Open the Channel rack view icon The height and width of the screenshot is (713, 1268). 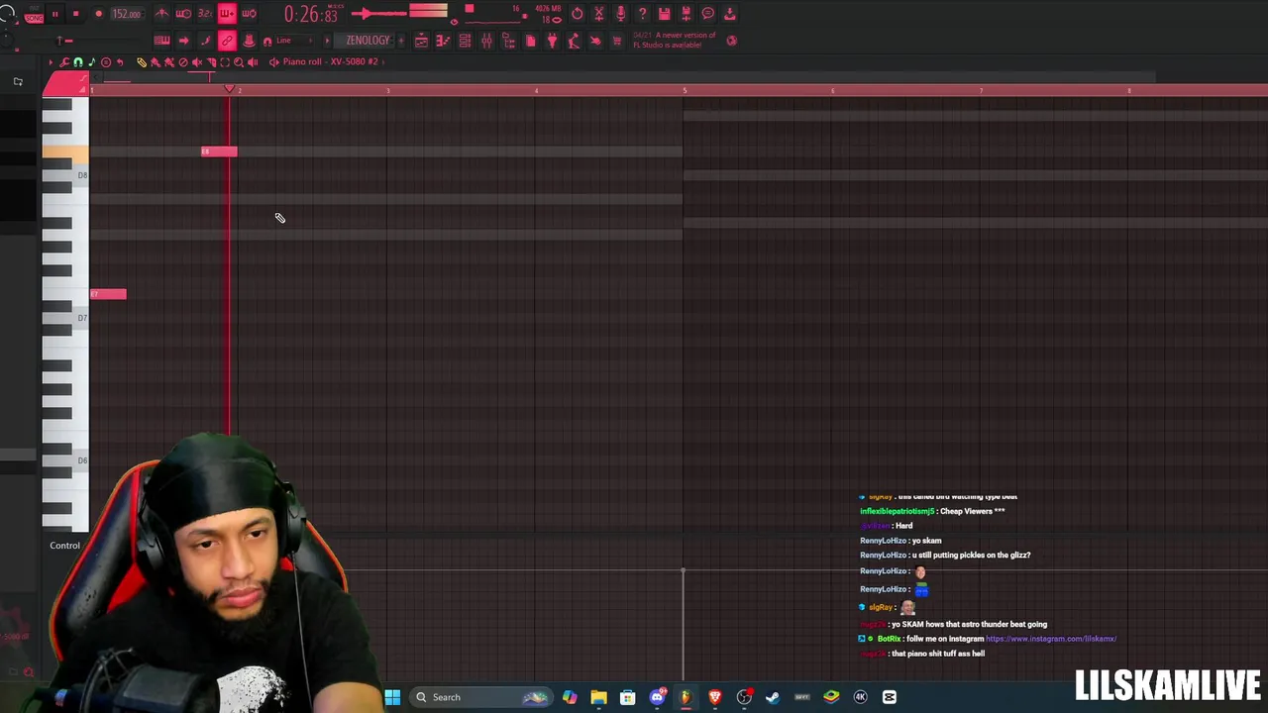tap(465, 41)
